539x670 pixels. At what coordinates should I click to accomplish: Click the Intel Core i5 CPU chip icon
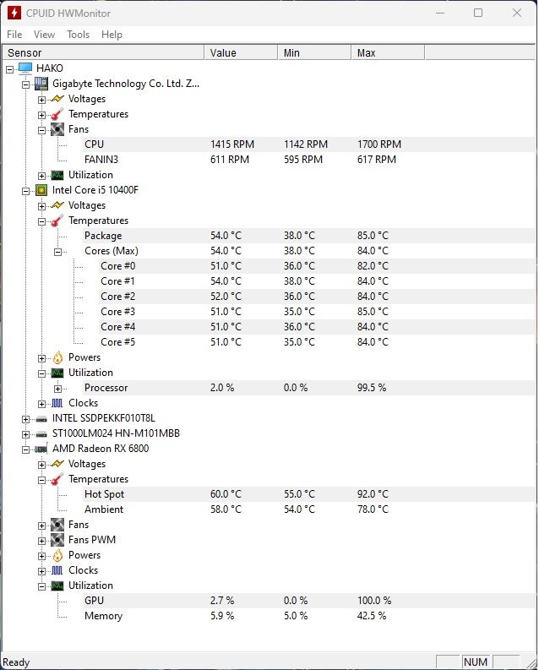[x=41, y=190]
